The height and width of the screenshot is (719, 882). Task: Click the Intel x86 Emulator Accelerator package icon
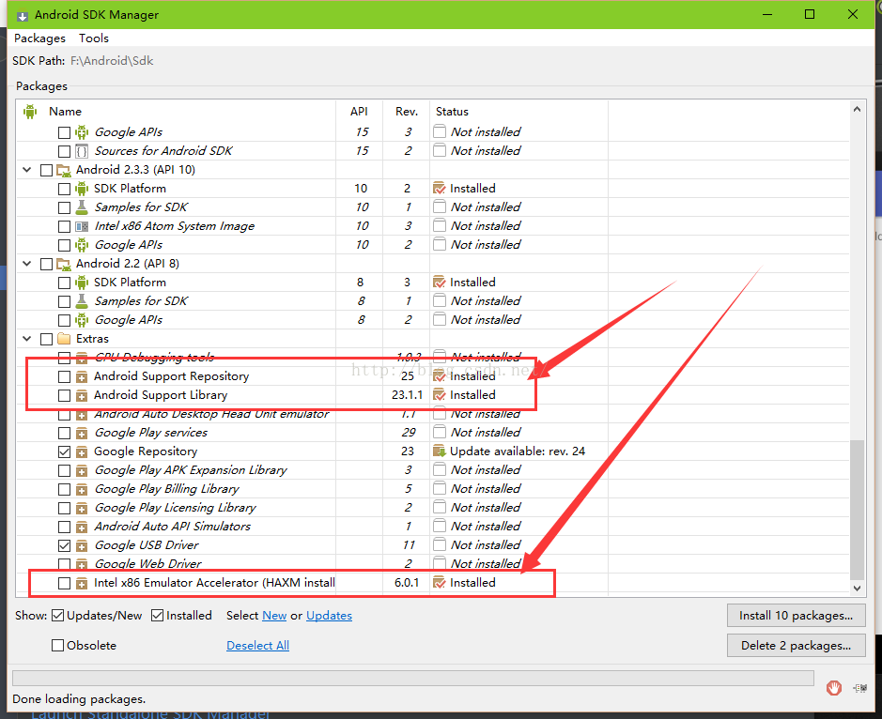[82, 583]
